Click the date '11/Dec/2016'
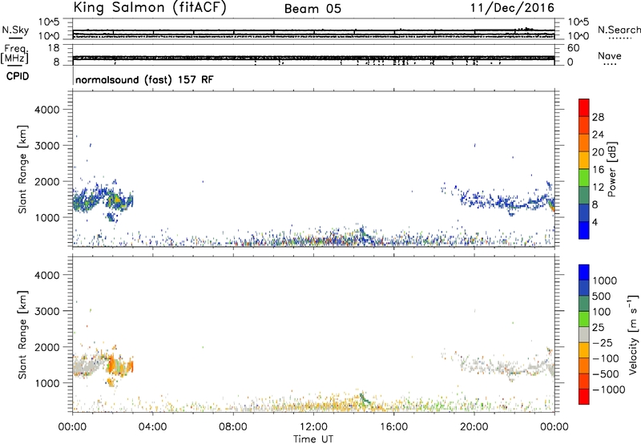The height and width of the screenshot is (444, 641). tap(512, 8)
